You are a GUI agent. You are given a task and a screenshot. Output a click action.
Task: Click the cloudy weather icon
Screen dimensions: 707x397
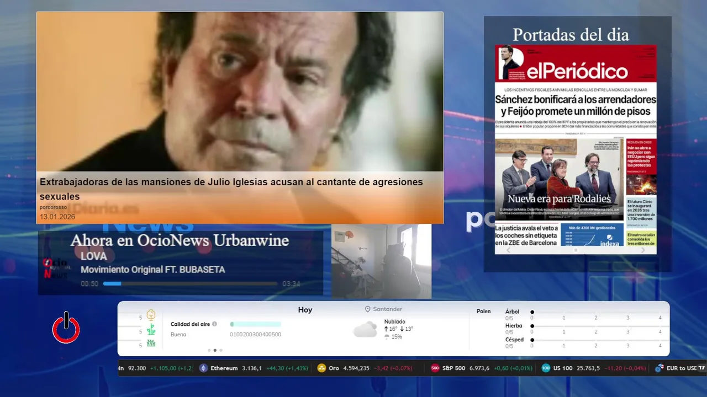tap(365, 330)
